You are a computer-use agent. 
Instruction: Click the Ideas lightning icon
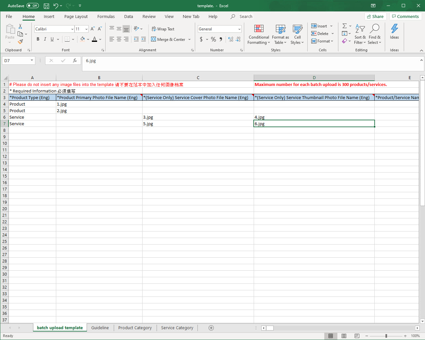click(394, 29)
